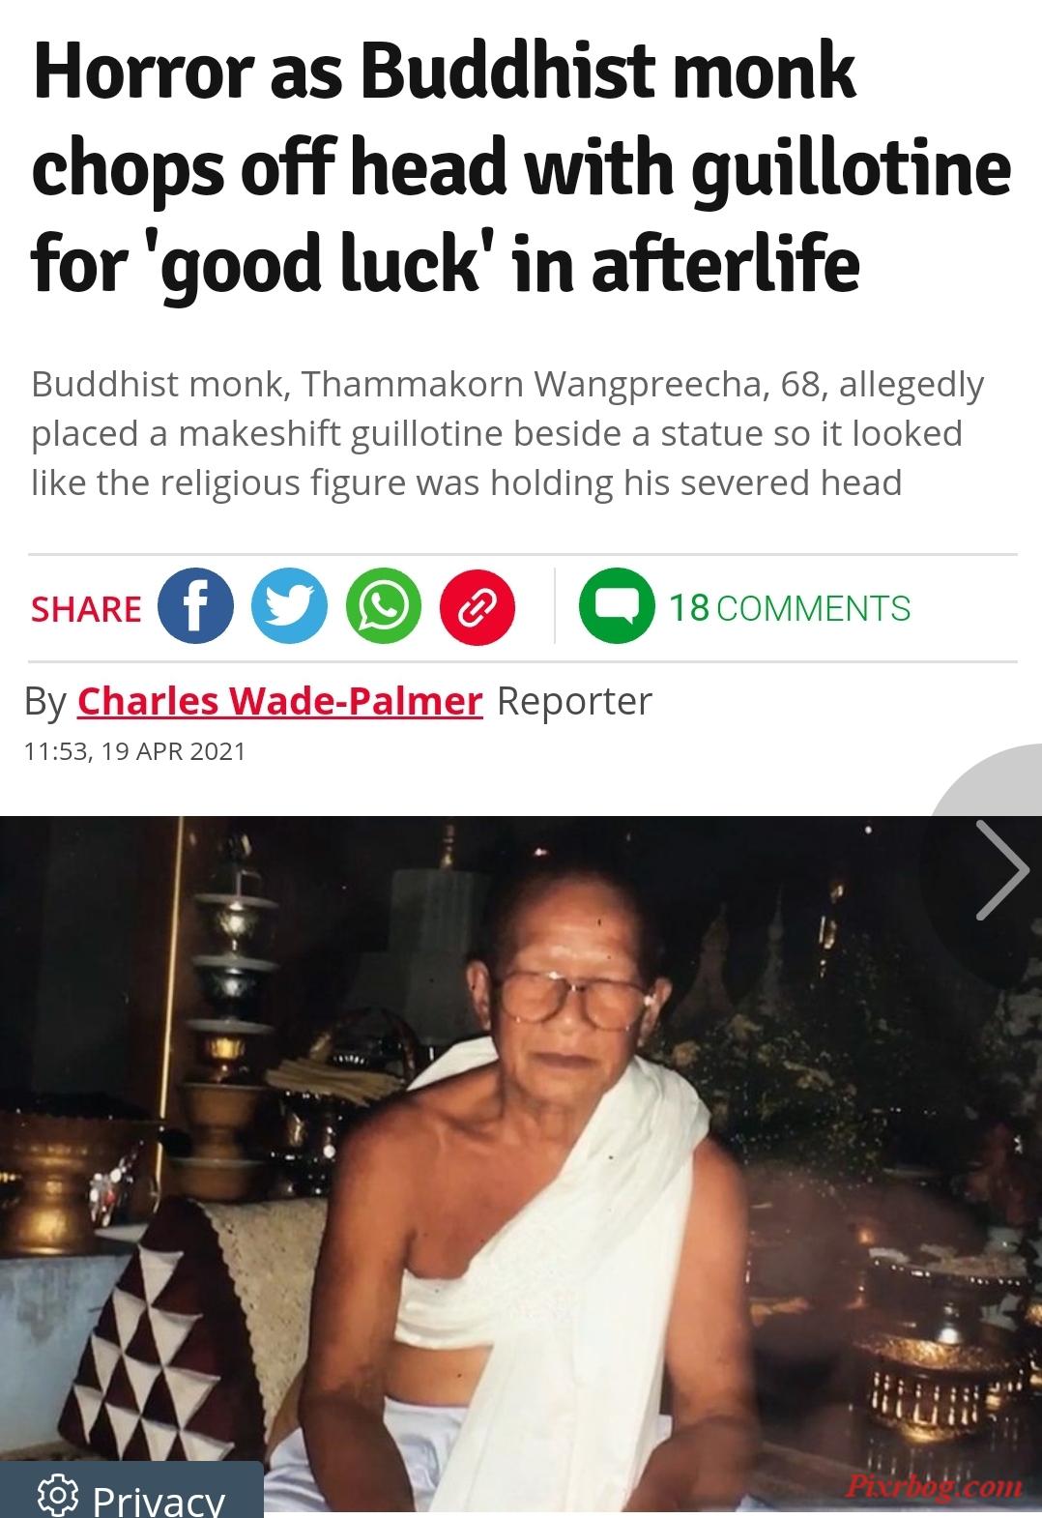
Task: Click the gray circle behind next arrow
Action: pyautogui.click(x=986, y=869)
